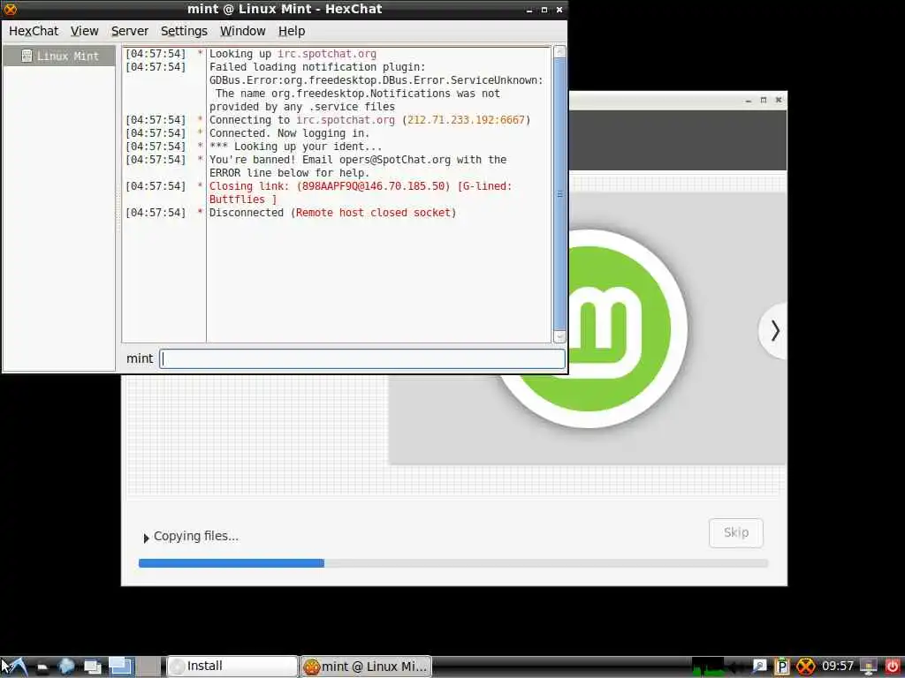Viewport: 905px width, 678px height.
Task: Open the Window menu
Action: [242, 31]
